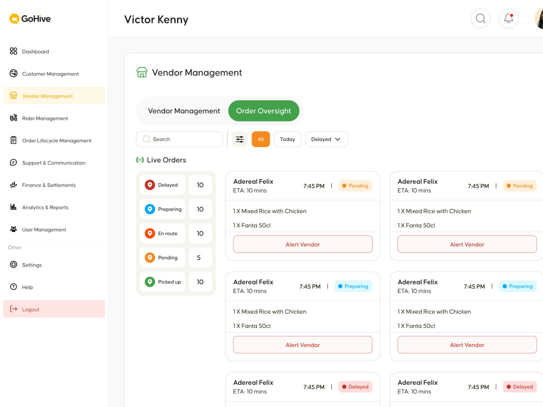The width and height of the screenshot is (543, 407).
Task: Click the red Delayed pin icon
Action: point(150,185)
